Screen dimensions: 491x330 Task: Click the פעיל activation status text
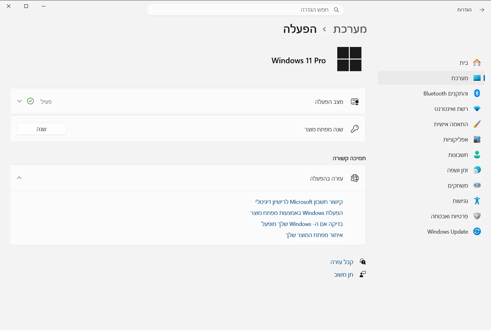click(46, 102)
